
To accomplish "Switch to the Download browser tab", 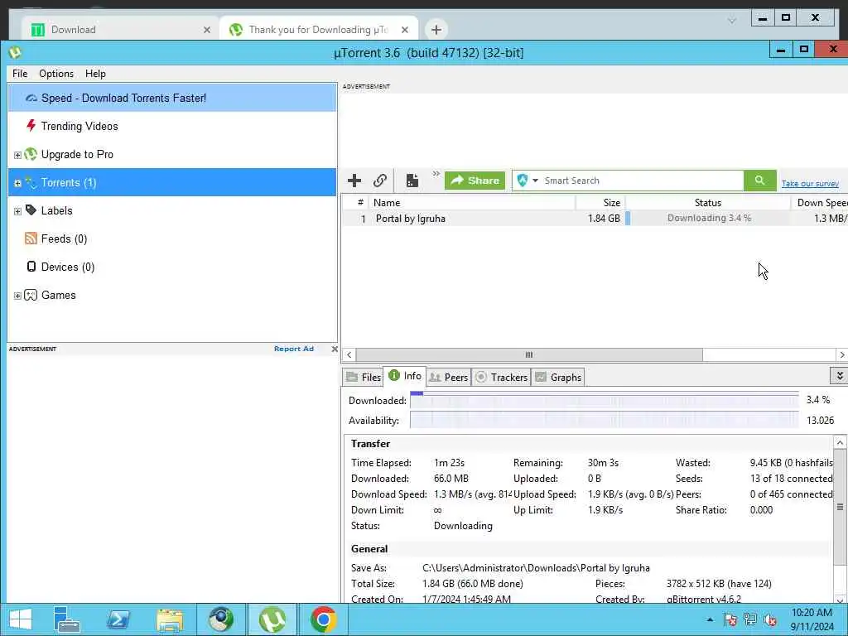I will point(120,29).
